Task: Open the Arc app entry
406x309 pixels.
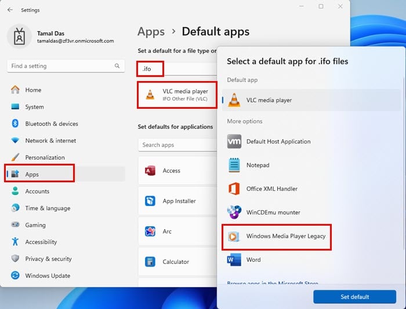Action: point(177,231)
